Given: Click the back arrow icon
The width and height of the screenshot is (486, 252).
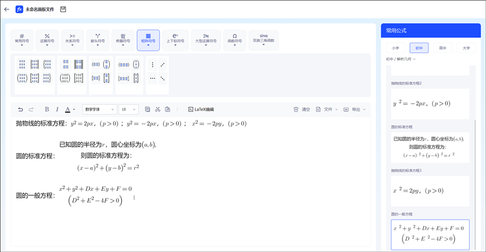Looking at the screenshot, I should tap(7, 10).
